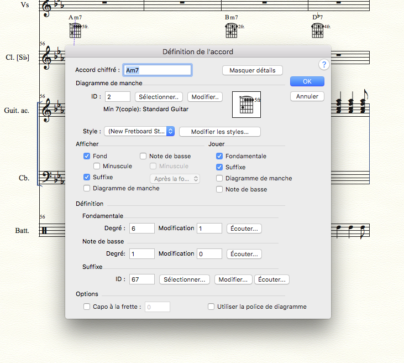The height and width of the screenshot is (363, 404).
Task: Open the Après la fondamentale dropdown
Action: pyautogui.click(x=175, y=178)
